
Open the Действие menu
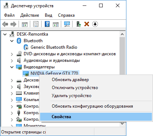[x=30, y=15]
